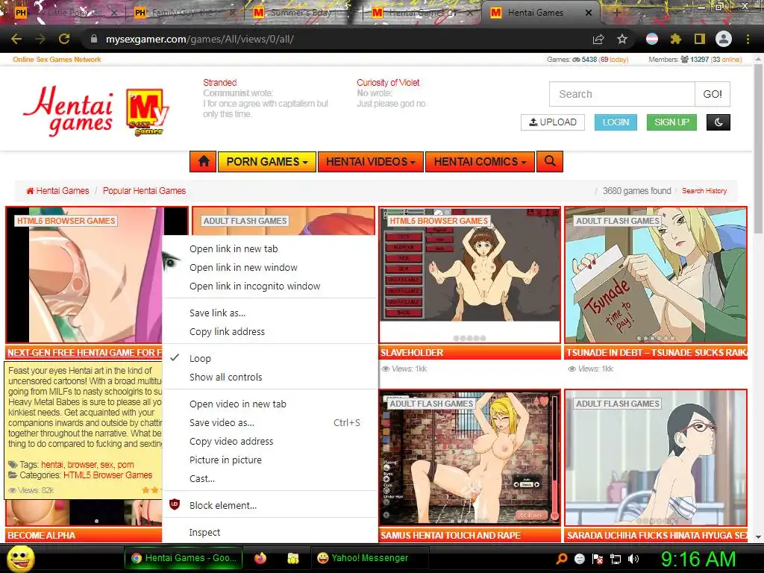764x573 pixels.
Task: Click the volume speaker icon in system tray
Action: click(x=633, y=559)
